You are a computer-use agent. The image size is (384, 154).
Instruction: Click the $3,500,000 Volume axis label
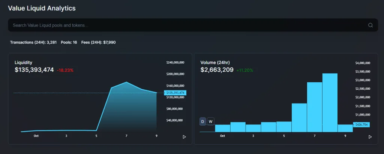tap(363, 71)
